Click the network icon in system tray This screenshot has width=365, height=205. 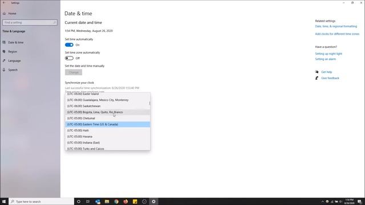pos(332,202)
